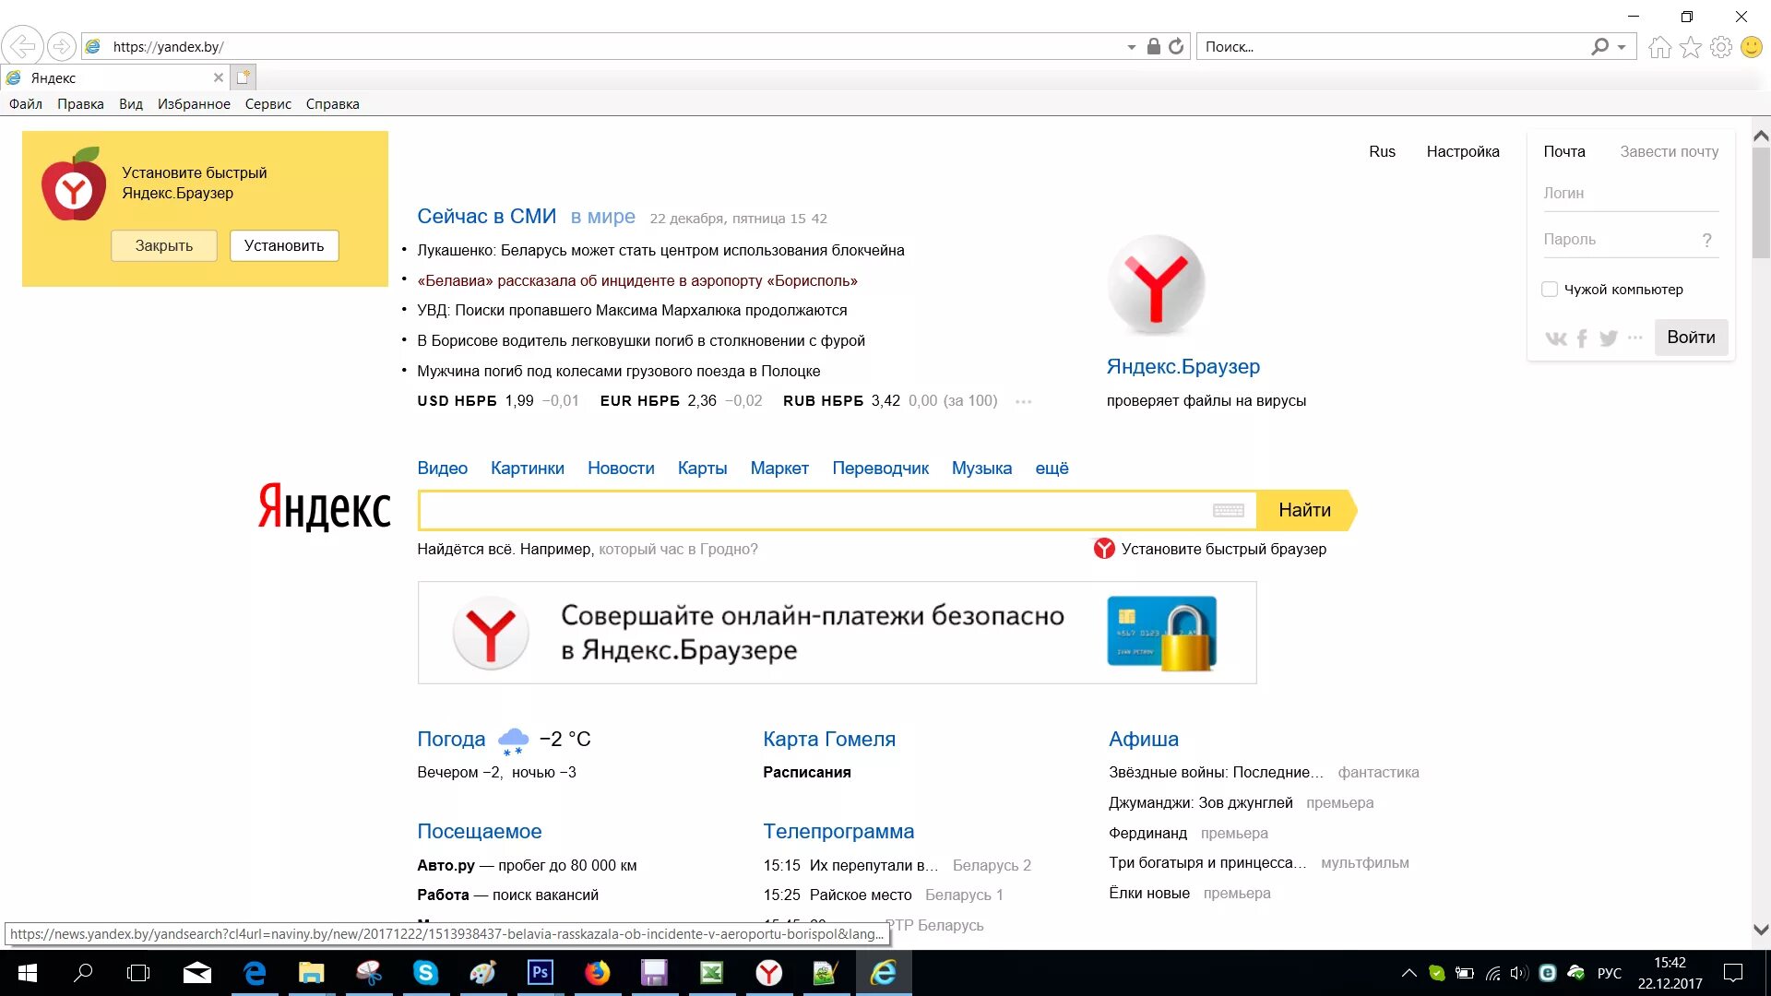Screen dimensions: 1771x996
Task: Open Skype from the taskbar
Action: 425,973
